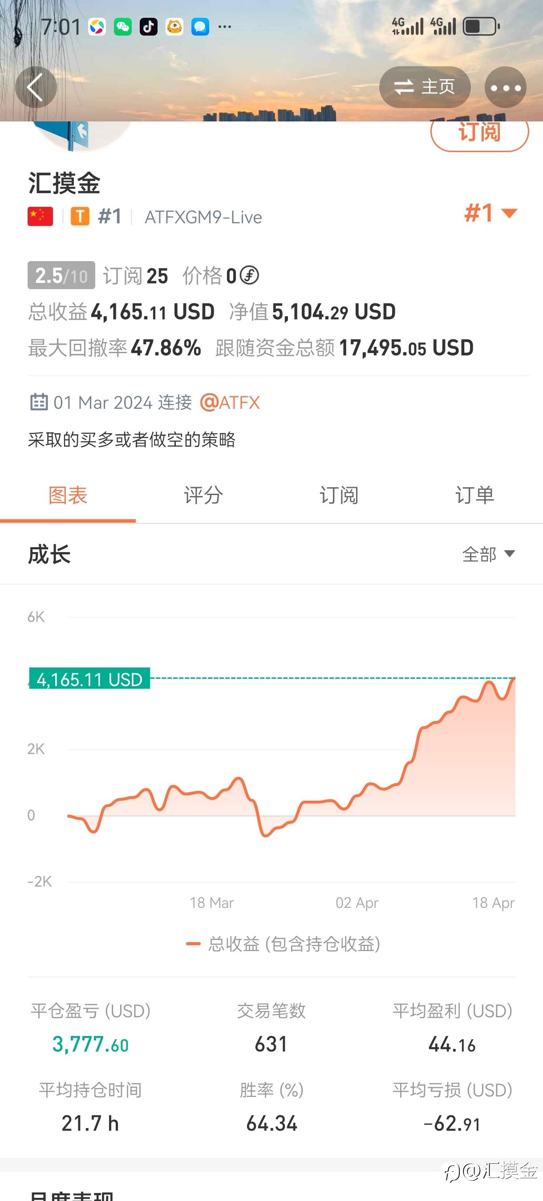Open the three-dots more options menu

pyautogui.click(x=505, y=87)
